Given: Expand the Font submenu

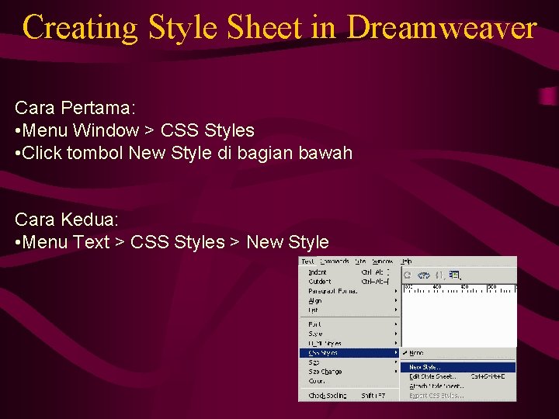Looking at the screenshot, I should [349, 324].
